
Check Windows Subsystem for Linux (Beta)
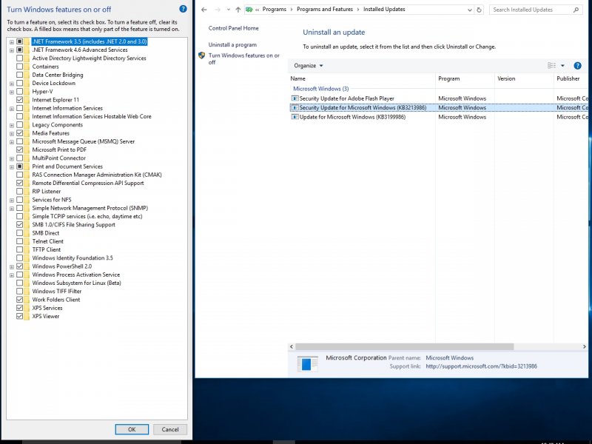20,283
